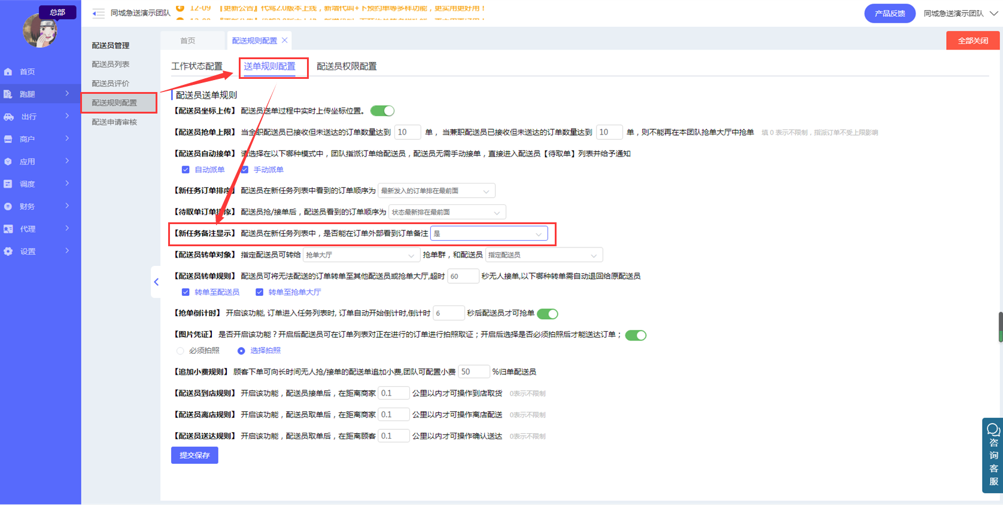This screenshot has height=505, width=1003.
Task: Click the tip percentage input field
Action: tap(473, 372)
